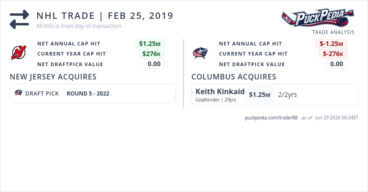Click the 2/2yrs contract term
Screen dimensions: 368x192
pyautogui.click(x=287, y=95)
